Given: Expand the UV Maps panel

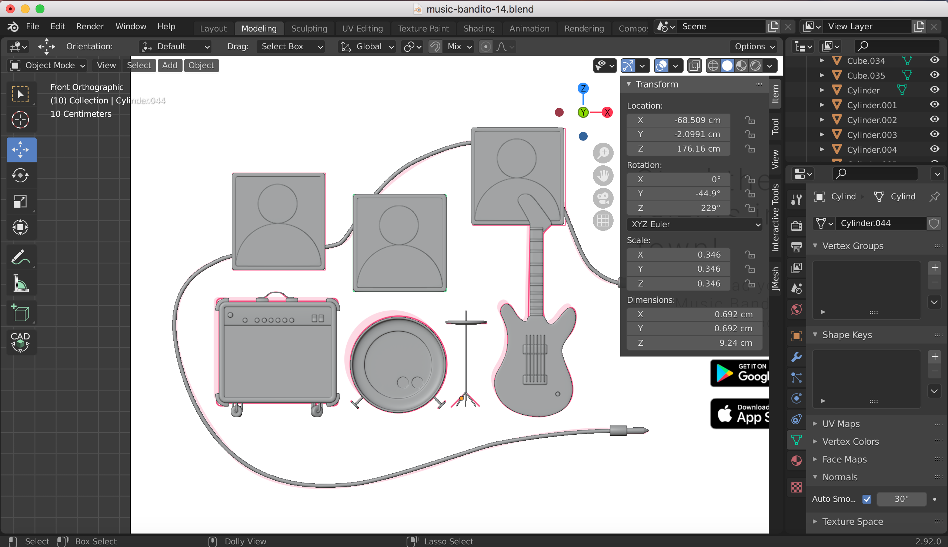Looking at the screenshot, I should [841, 423].
